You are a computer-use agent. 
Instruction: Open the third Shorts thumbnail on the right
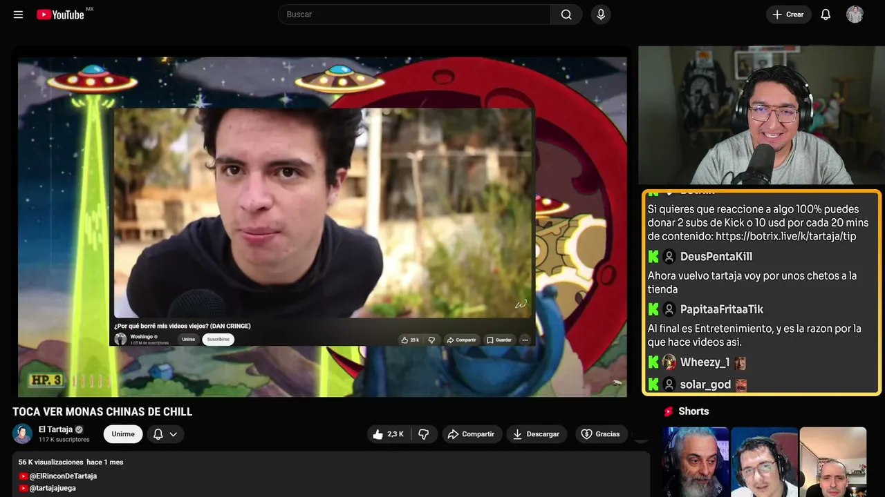tap(832, 462)
